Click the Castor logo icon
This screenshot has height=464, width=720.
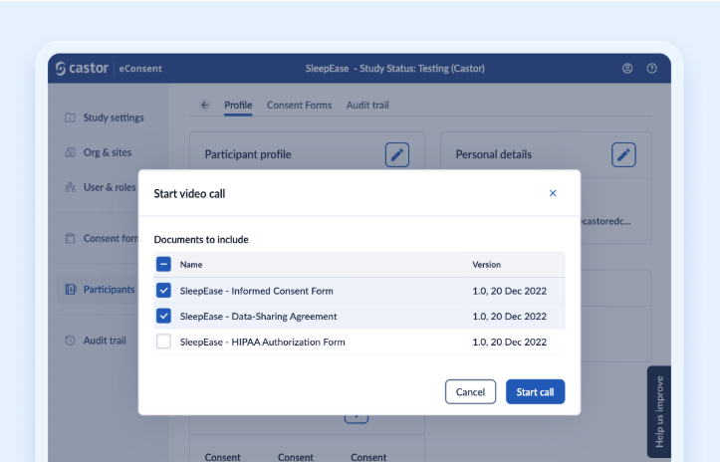coord(61,69)
